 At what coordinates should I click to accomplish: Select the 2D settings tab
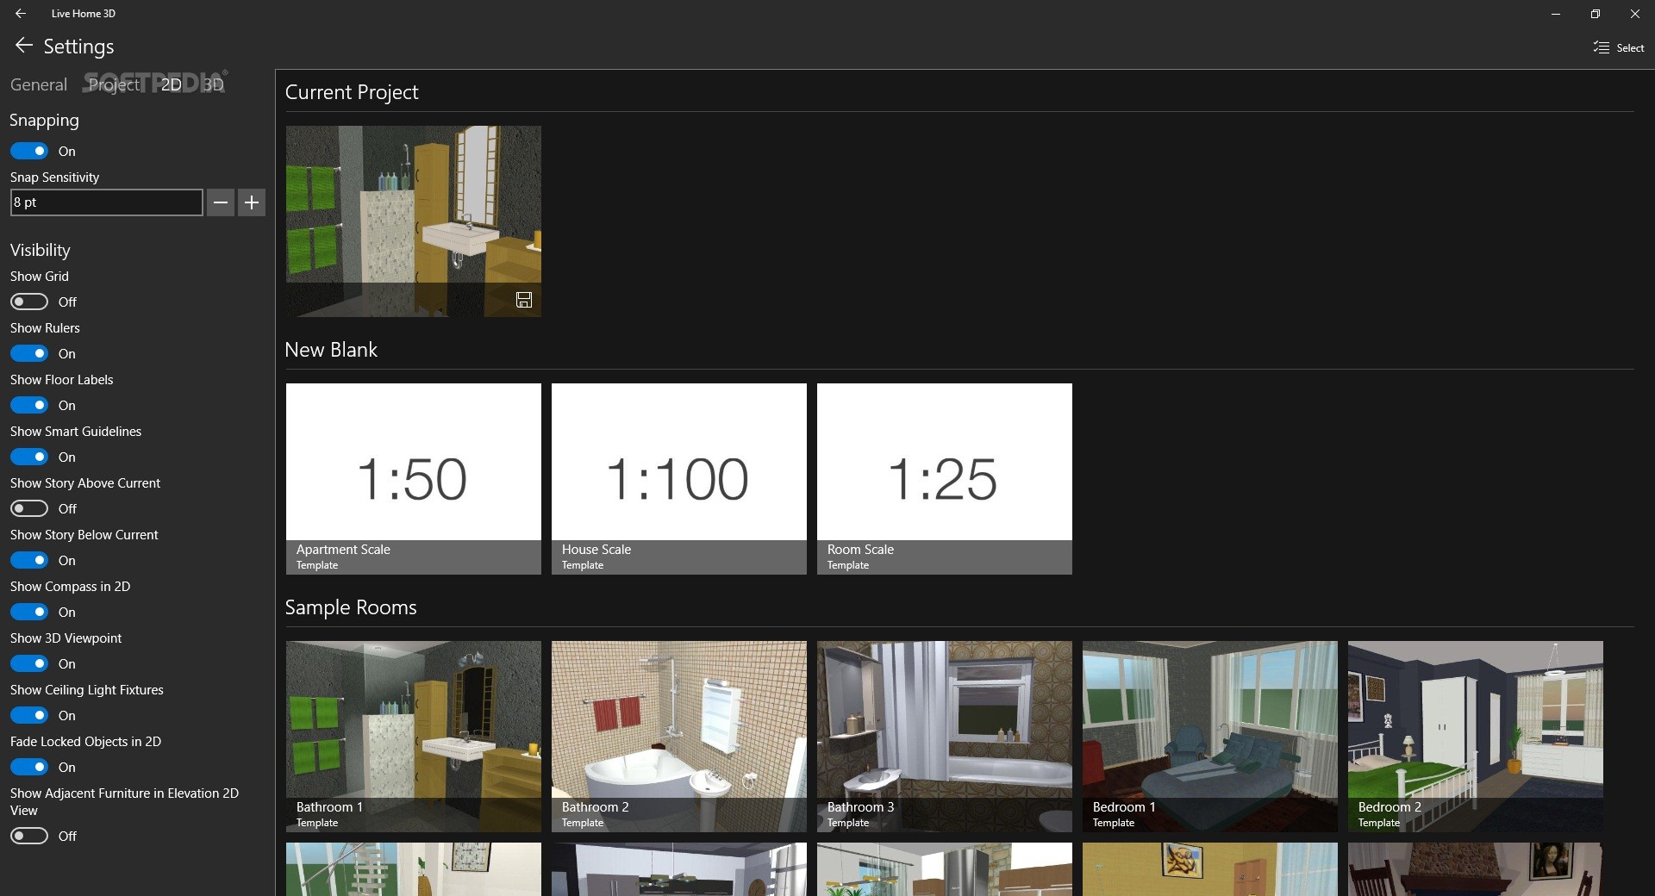(171, 84)
